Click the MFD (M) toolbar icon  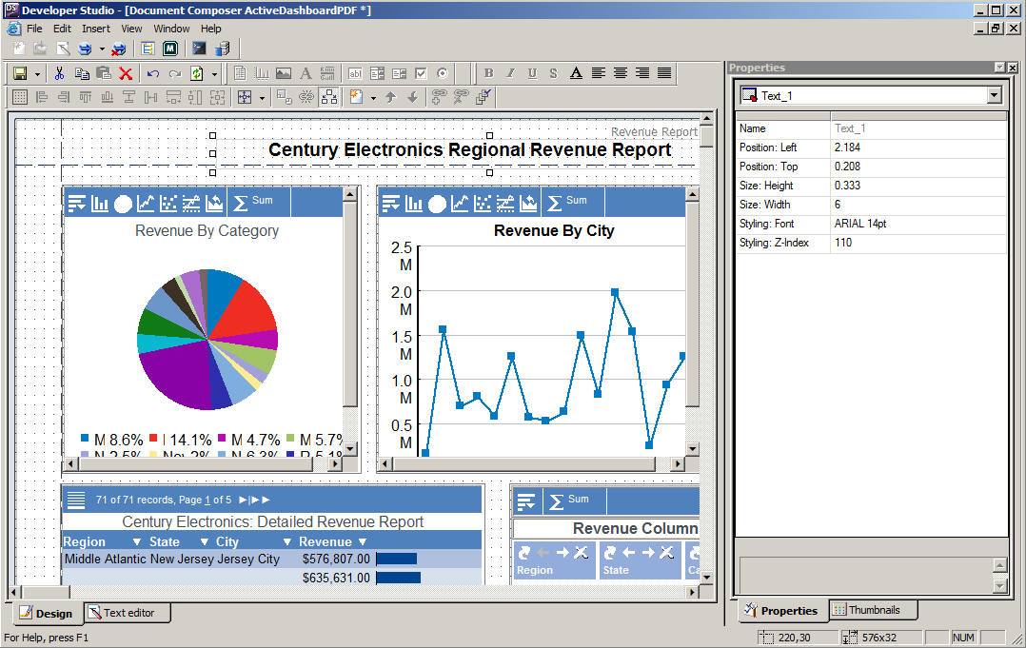tap(170, 49)
